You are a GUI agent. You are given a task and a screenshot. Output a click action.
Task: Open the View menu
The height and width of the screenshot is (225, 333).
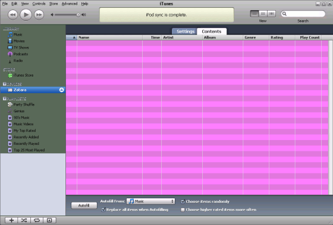[x=25, y=4]
